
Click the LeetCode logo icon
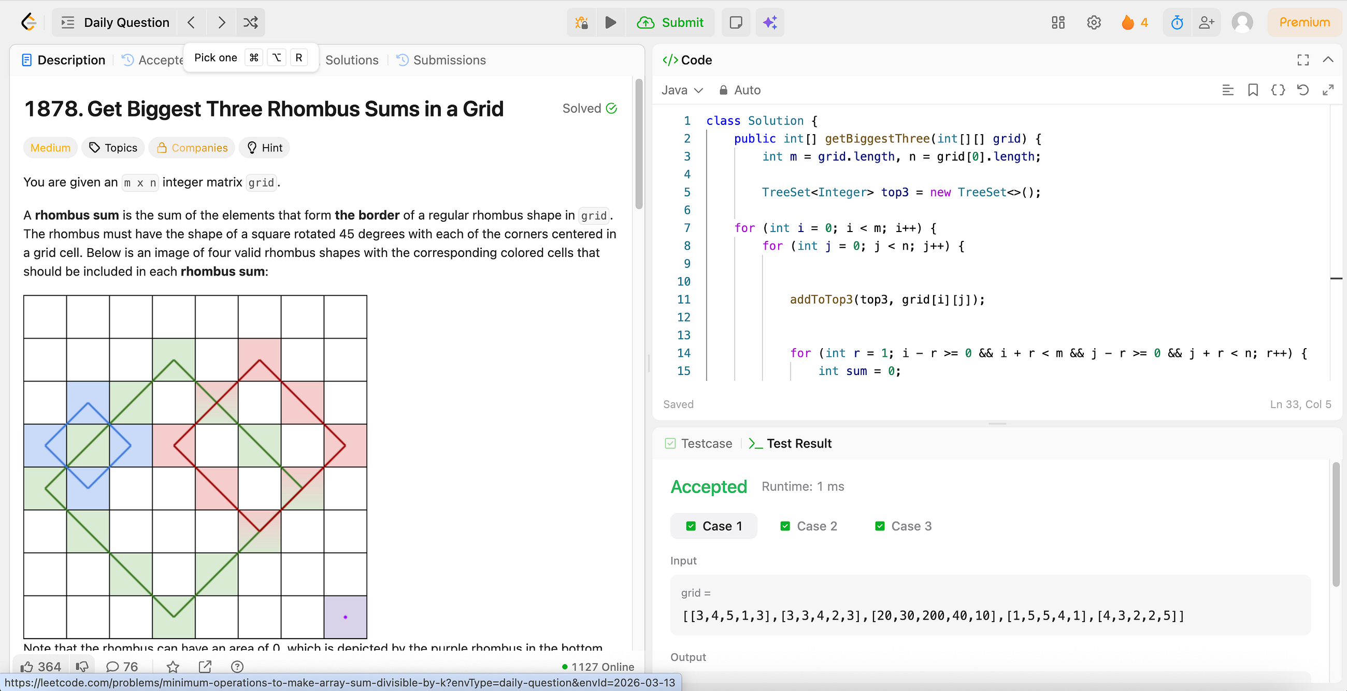(29, 22)
